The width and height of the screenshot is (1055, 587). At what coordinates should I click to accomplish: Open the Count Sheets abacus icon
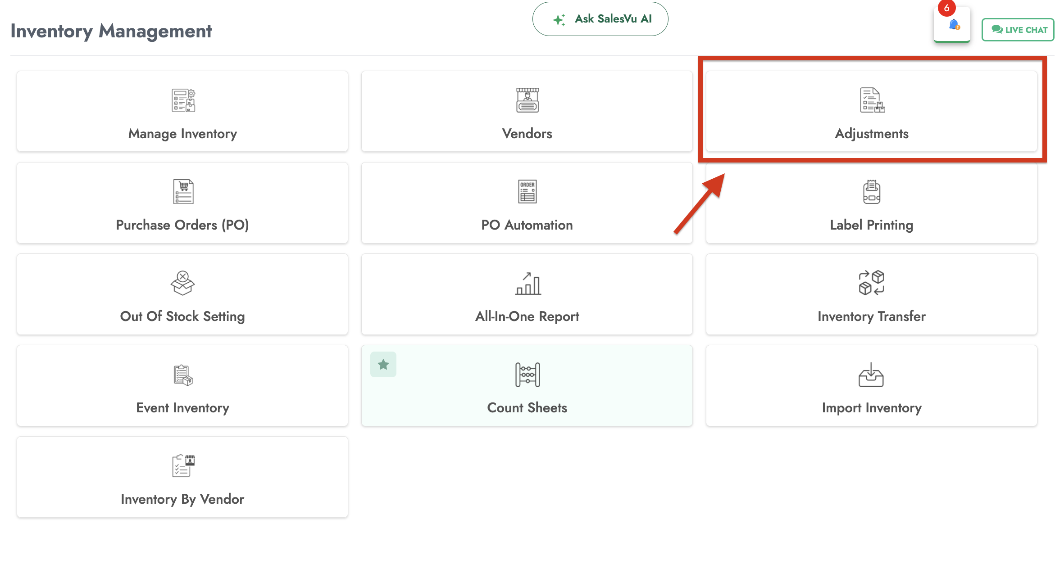click(x=527, y=375)
